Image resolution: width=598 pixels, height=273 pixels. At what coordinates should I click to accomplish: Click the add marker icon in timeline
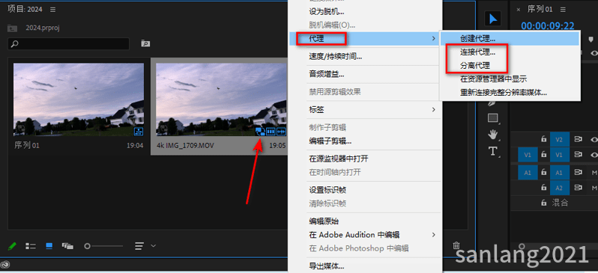point(591,39)
